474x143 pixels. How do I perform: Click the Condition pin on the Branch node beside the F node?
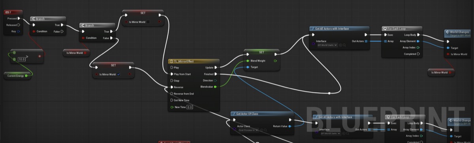tap(34, 31)
